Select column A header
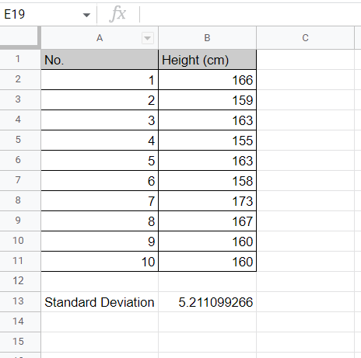 (100, 38)
